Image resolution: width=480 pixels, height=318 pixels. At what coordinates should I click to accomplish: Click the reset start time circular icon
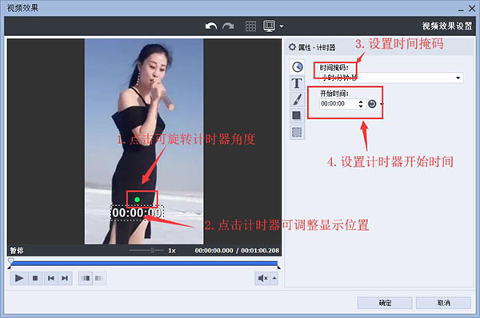372,104
